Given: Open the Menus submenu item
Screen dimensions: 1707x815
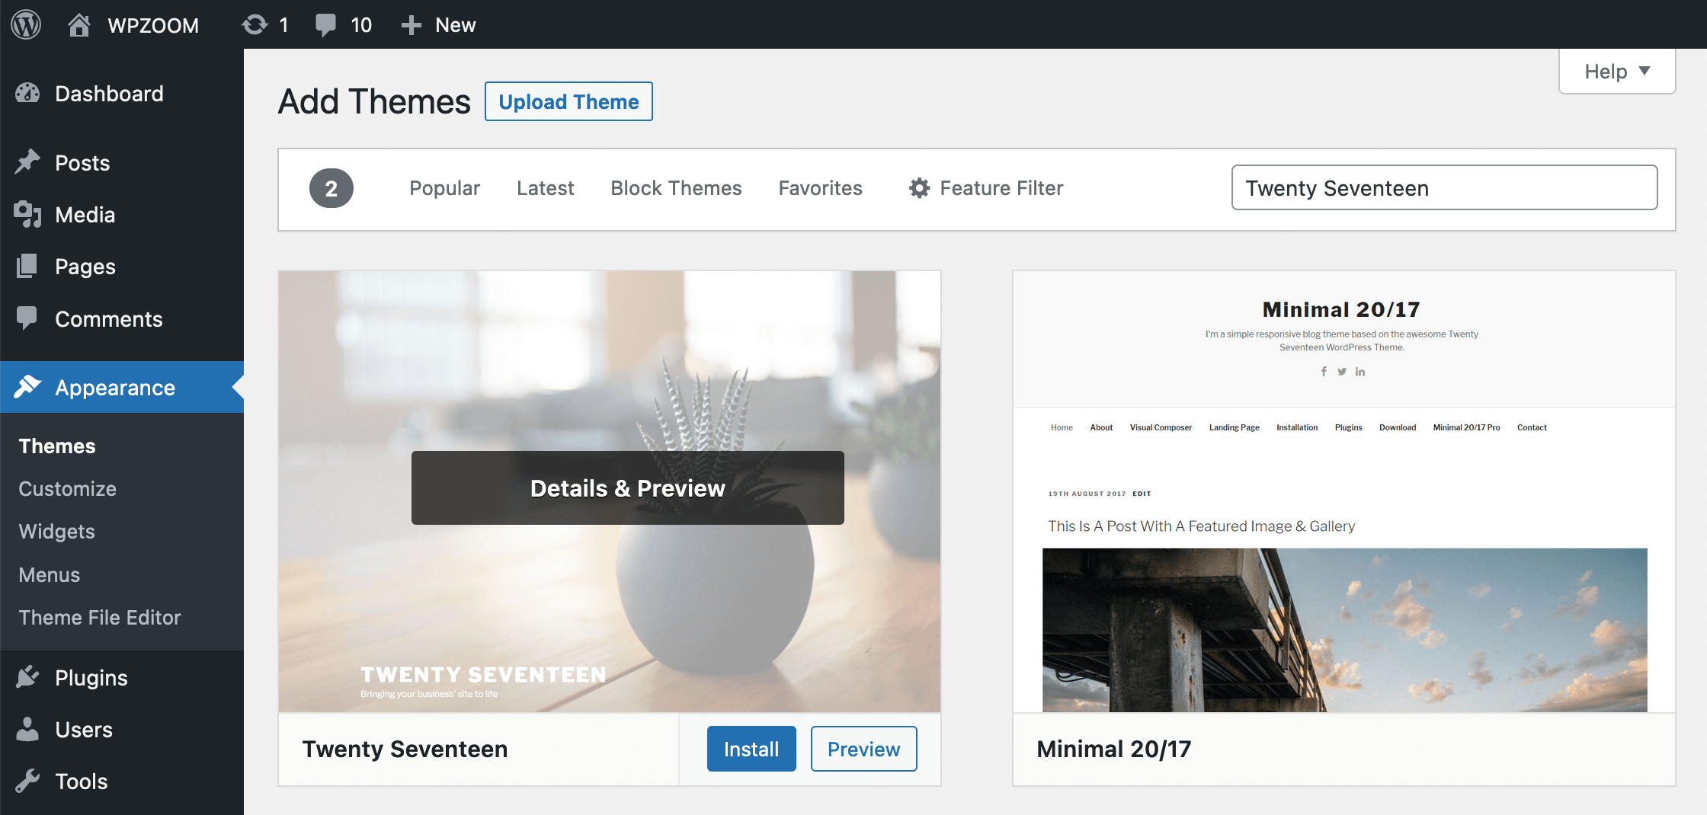Looking at the screenshot, I should pyautogui.click(x=50, y=575).
